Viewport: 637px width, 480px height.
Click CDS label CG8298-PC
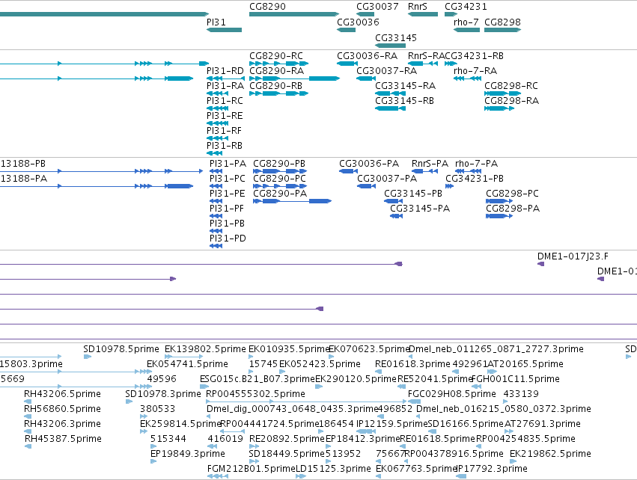[512, 194]
